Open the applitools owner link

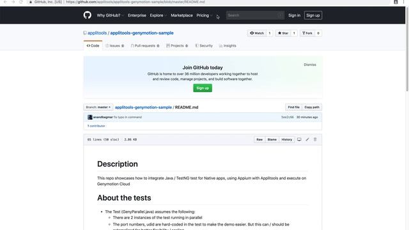pos(97,33)
